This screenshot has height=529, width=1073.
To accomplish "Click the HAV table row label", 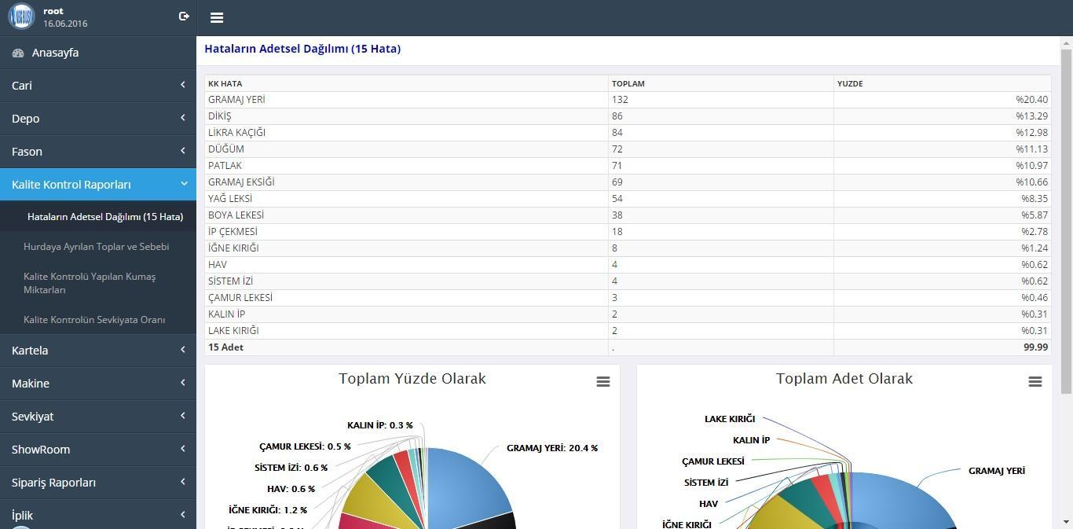I will (x=218, y=265).
